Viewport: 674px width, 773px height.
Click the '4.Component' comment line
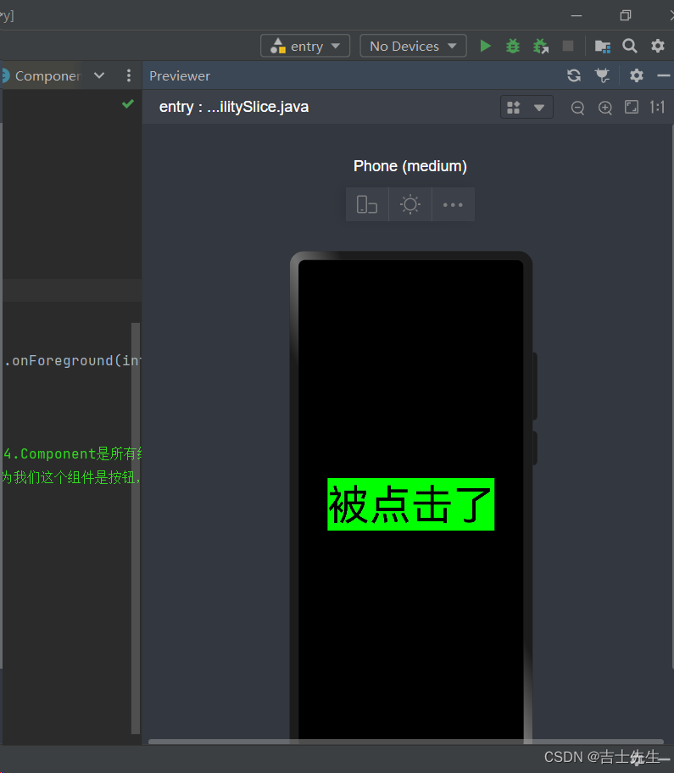(x=72, y=453)
